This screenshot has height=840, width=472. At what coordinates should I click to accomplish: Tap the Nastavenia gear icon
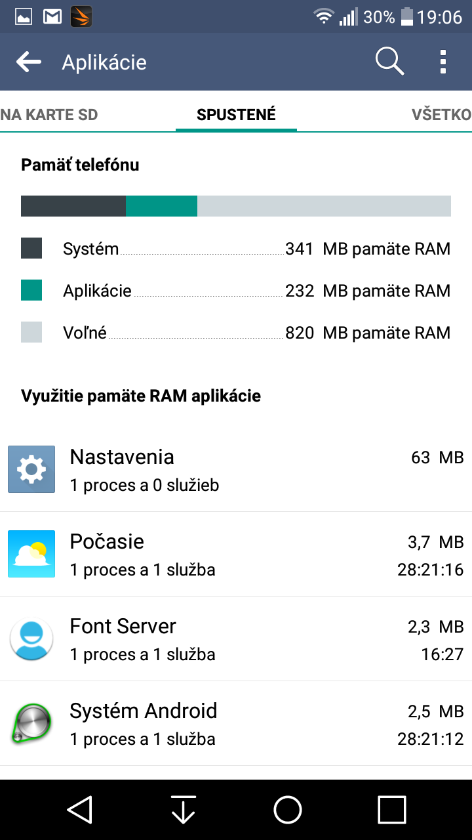(31, 469)
